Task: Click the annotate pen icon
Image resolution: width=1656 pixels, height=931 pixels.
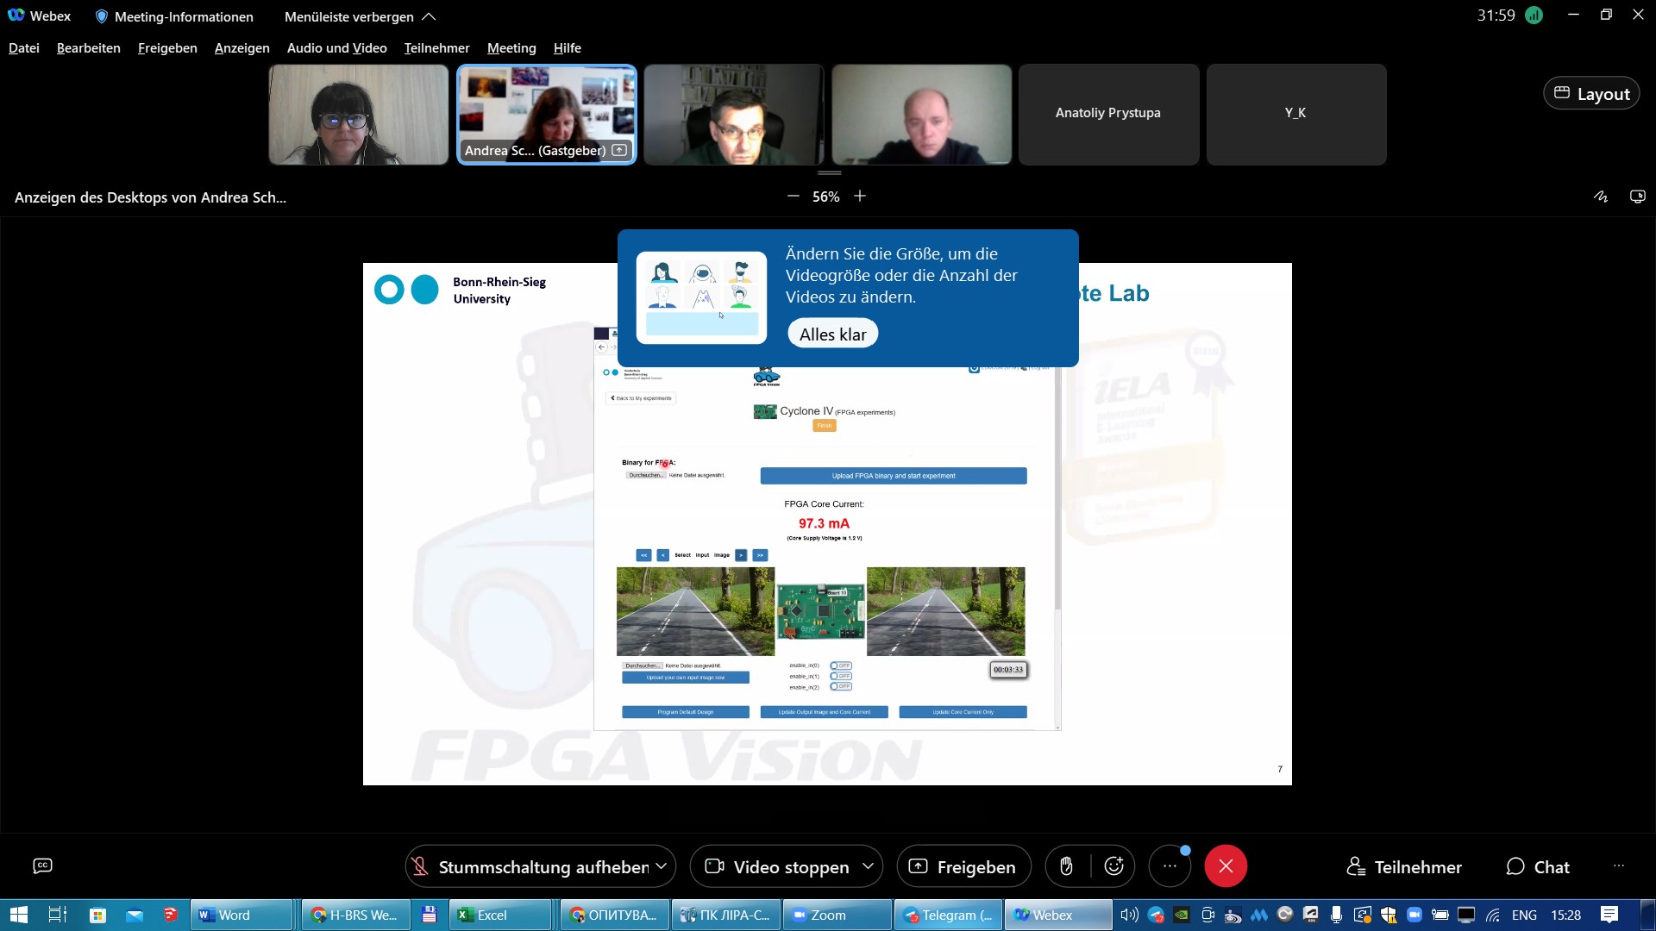Action: (x=1601, y=197)
